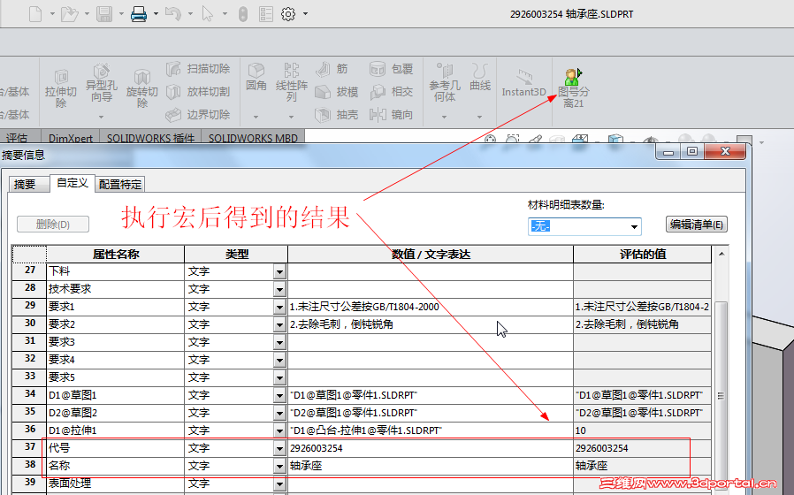The height and width of the screenshot is (495, 794).
Task: Select the 筋 rib tool
Action: point(332,68)
